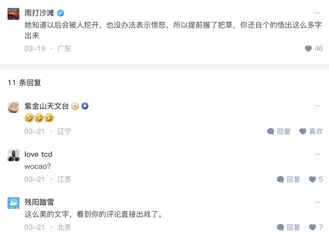Open love tcd's profile picture
329x233 pixels.
(x=13, y=155)
